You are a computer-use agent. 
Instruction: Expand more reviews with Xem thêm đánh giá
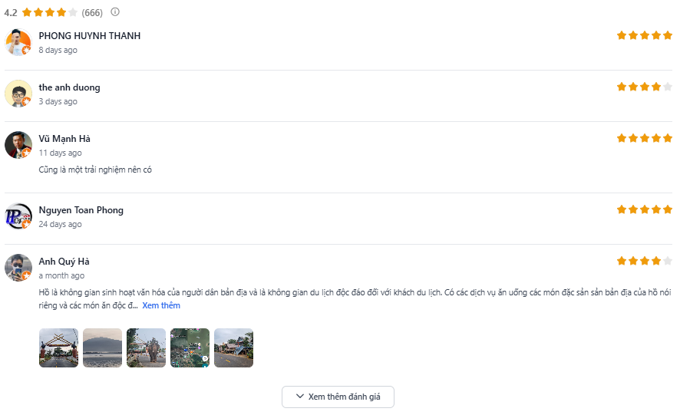point(338,397)
